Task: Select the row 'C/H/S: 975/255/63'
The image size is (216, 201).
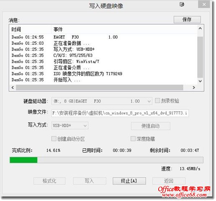Action: tap(103, 55)
